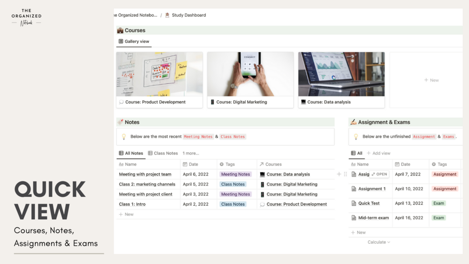The image size is (469, 264).
Task: Click calendar icon in Notes Date column header
Action: pos(185,164)
